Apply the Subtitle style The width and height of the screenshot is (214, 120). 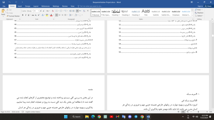156,13
